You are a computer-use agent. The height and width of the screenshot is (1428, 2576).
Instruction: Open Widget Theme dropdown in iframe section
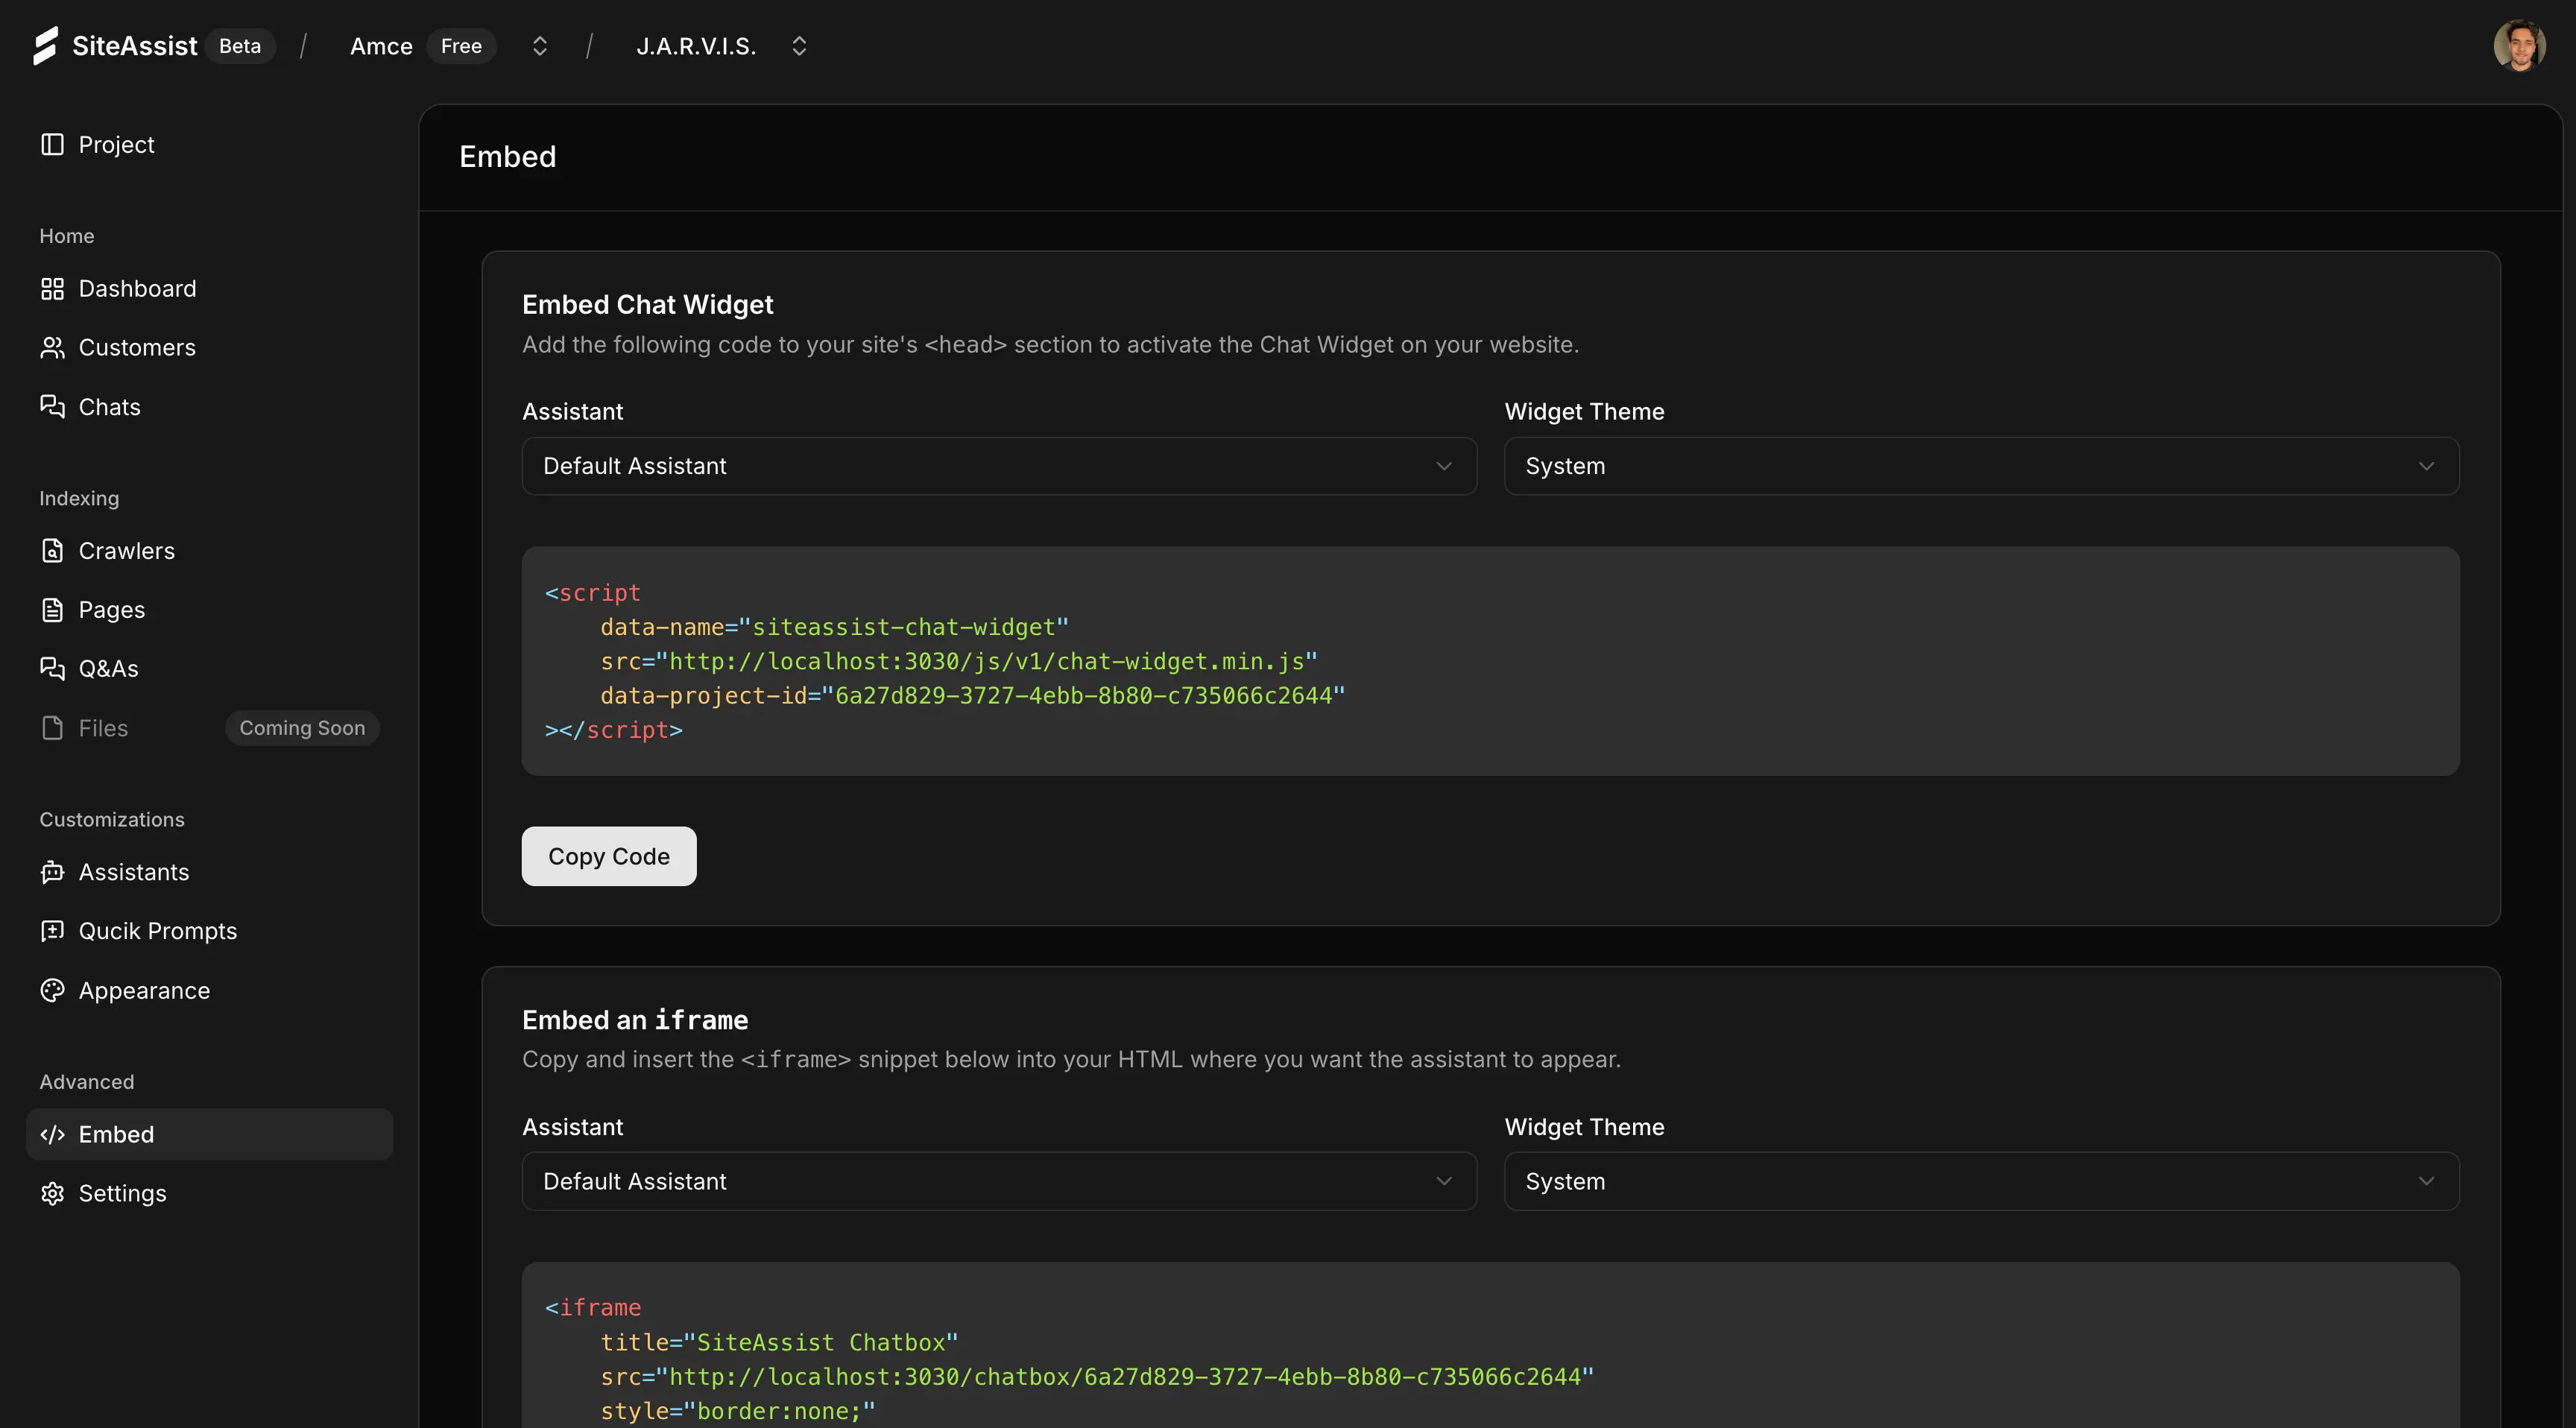(x=1981, y=1181)
